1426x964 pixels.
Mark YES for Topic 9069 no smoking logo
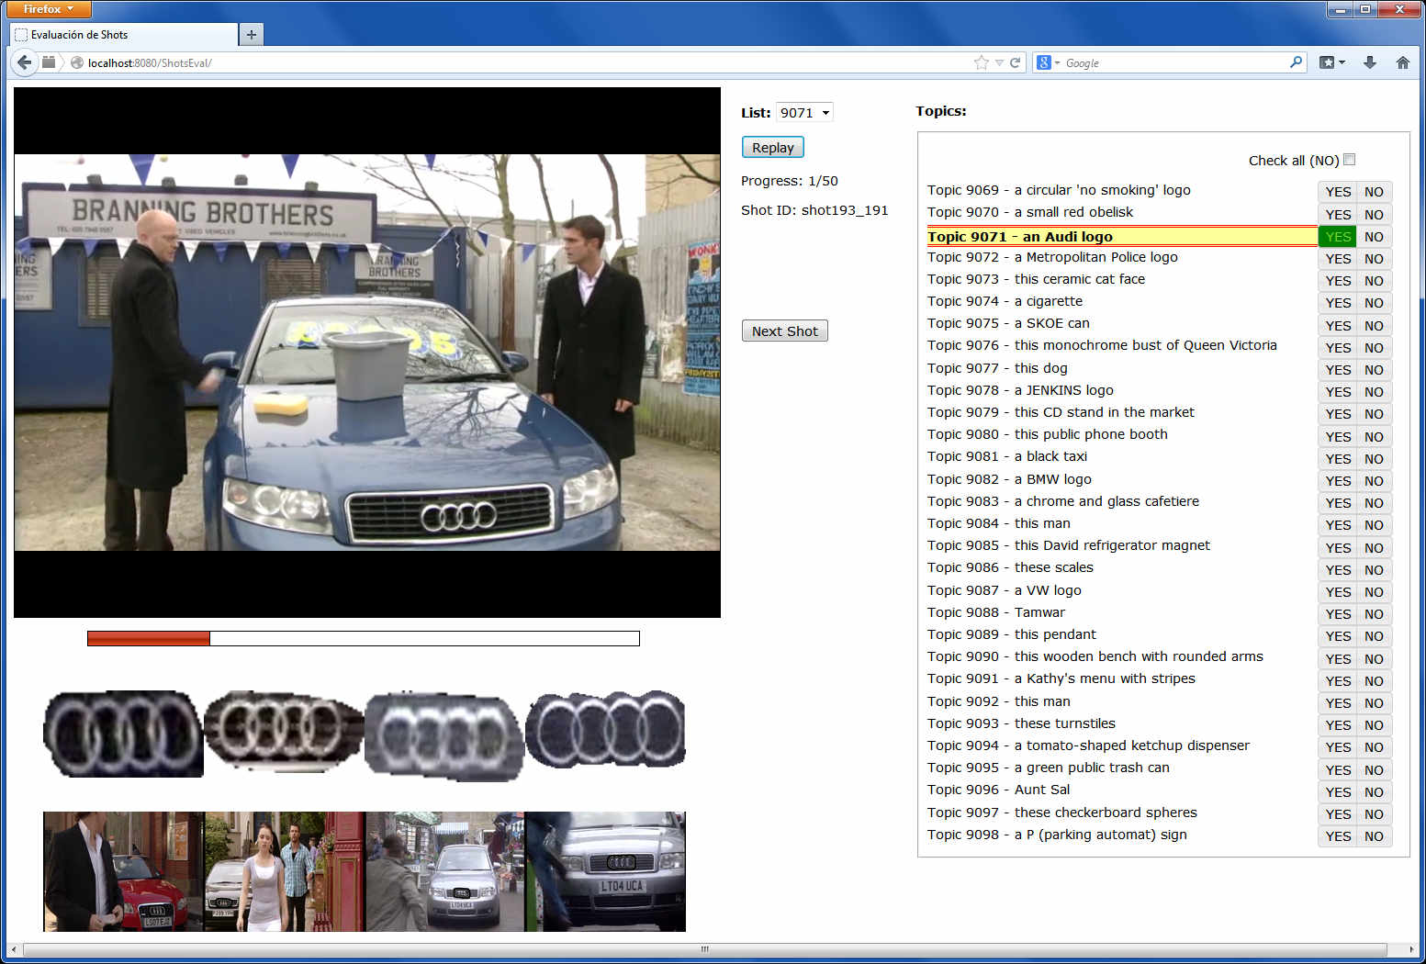(x=1338, y=192)
